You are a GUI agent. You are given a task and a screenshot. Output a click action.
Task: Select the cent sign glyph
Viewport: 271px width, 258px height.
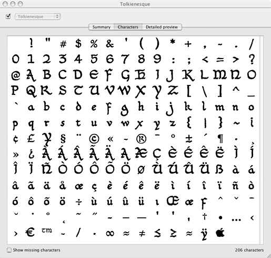pos(15,139)
